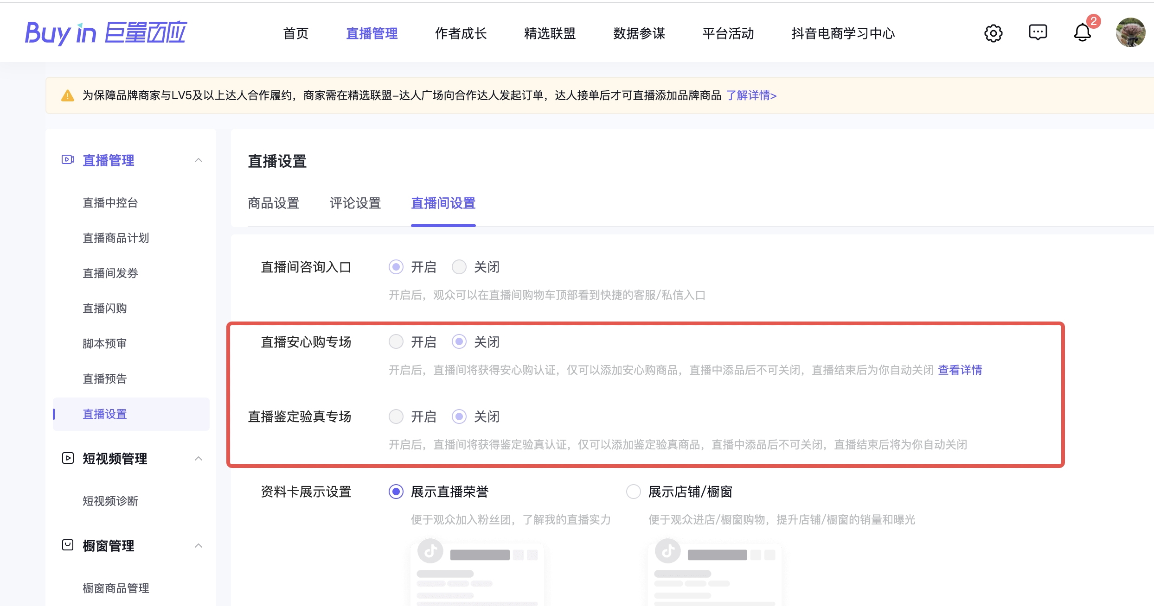Enable 直播安心购专场 with 开启 radio

(396, 342)
